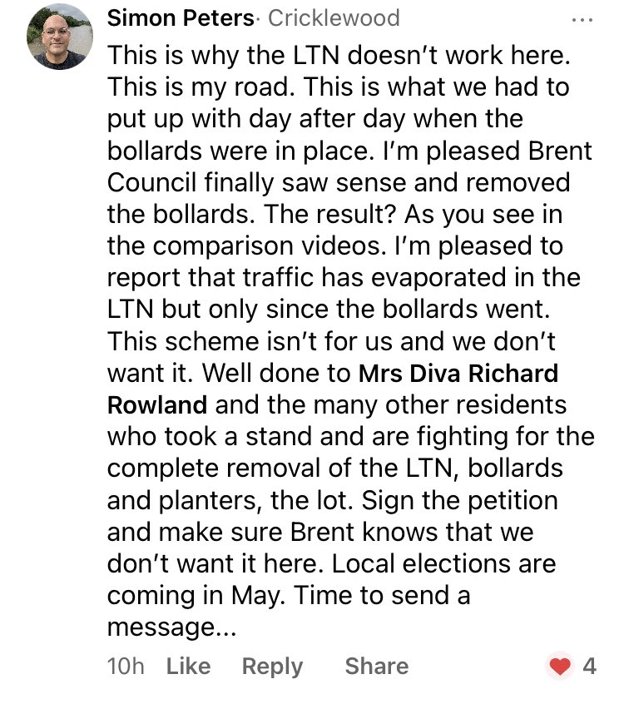Click the bolded Rowland surname mention
The height and width of the screenshot is (704, 624).
tap(157, 404)
